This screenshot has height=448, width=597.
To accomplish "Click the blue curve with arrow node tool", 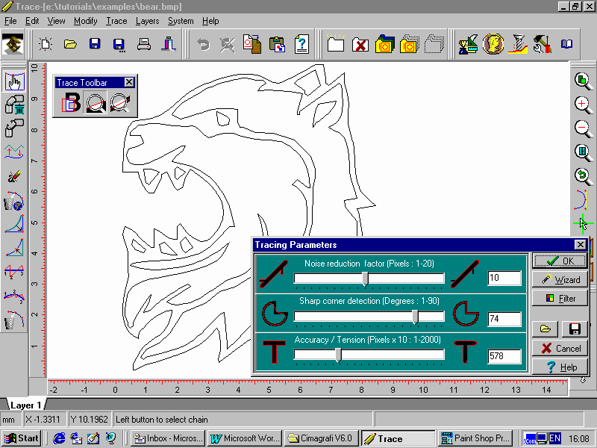I will 14,248.
